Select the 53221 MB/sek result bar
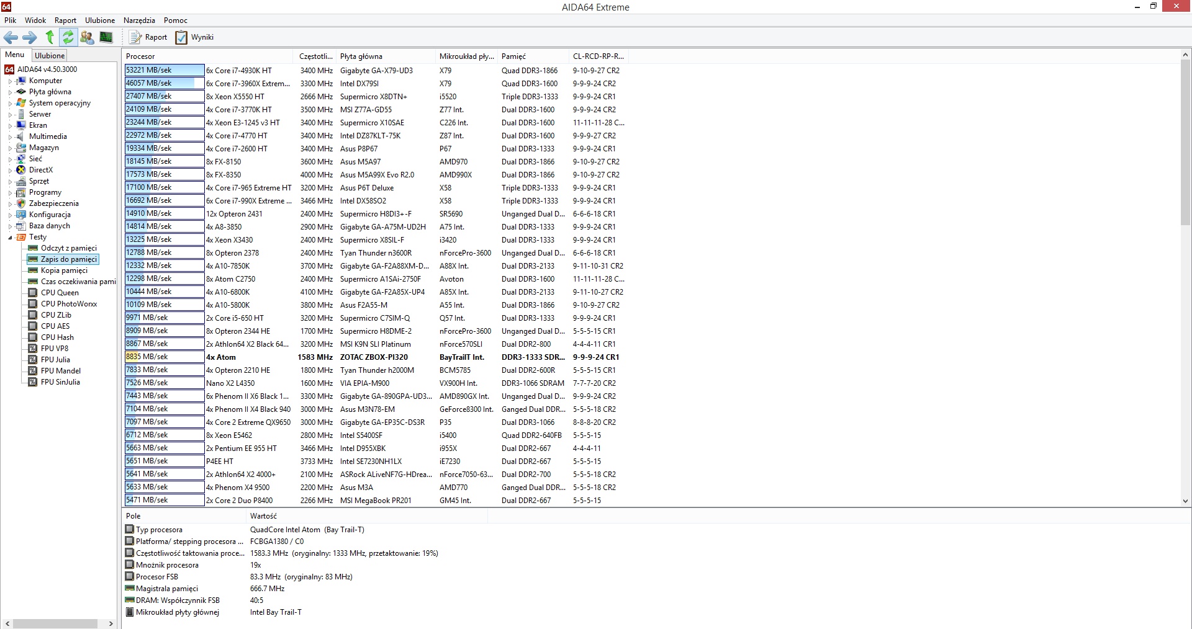Image resolution: width=1192 pixels, height=629 pixels. (x=165, y=70)
